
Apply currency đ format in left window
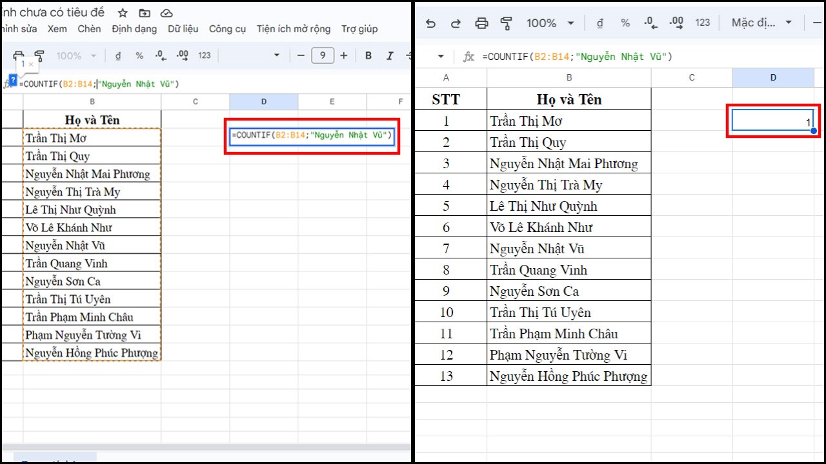118,56
